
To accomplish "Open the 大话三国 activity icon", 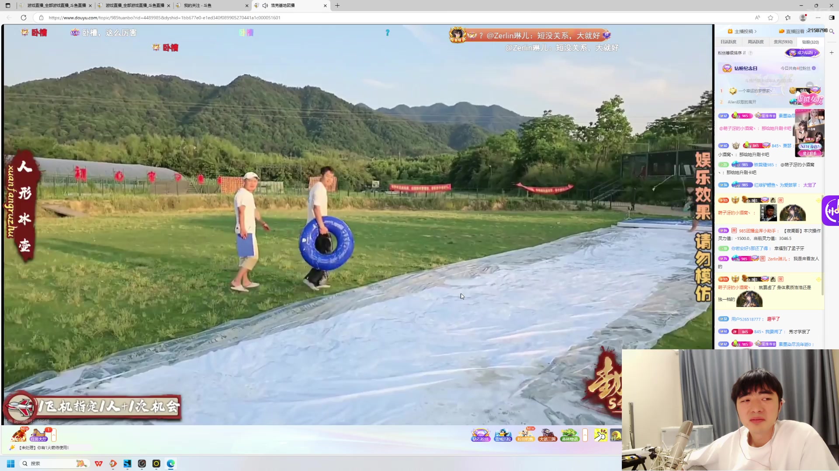I will click(547, 435).
